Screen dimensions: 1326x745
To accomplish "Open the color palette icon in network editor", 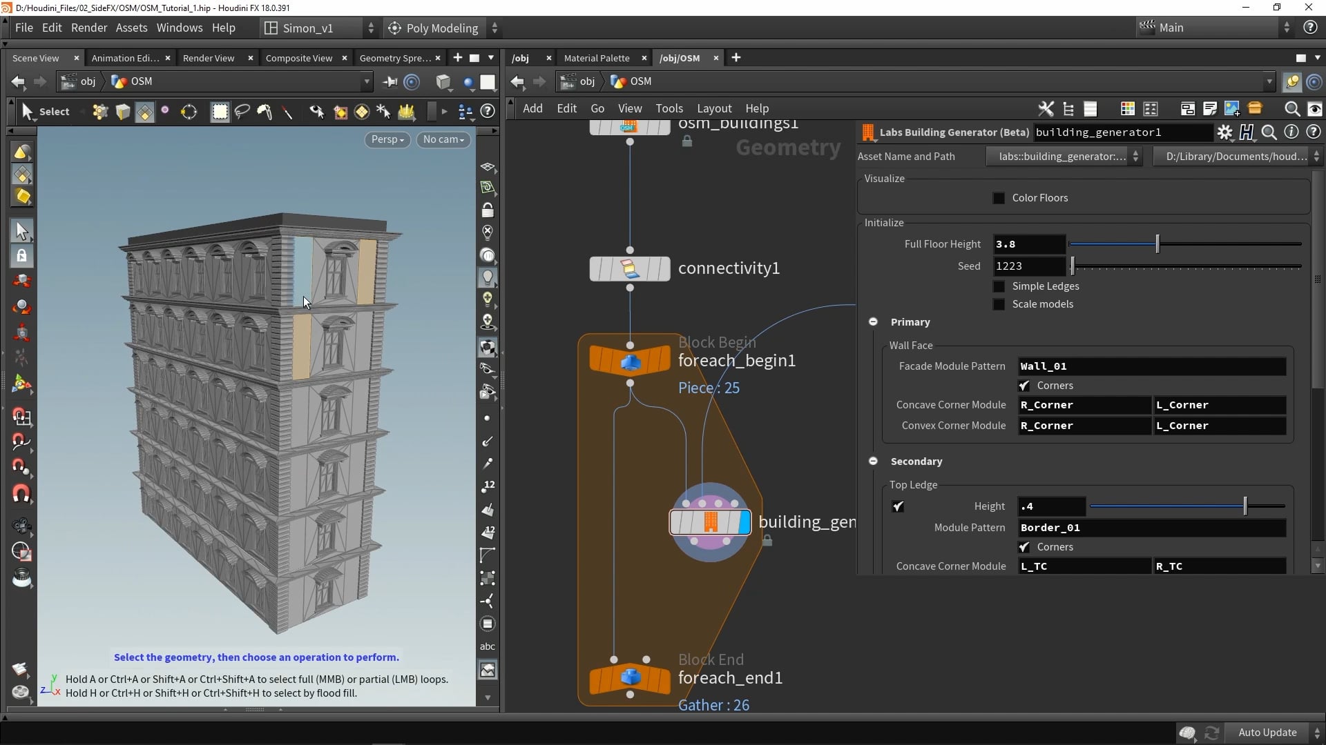I will (1127, 108).
